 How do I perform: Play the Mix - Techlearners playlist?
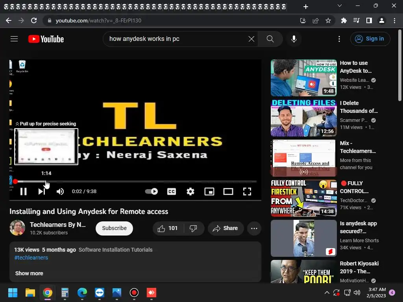click(303, 158)
